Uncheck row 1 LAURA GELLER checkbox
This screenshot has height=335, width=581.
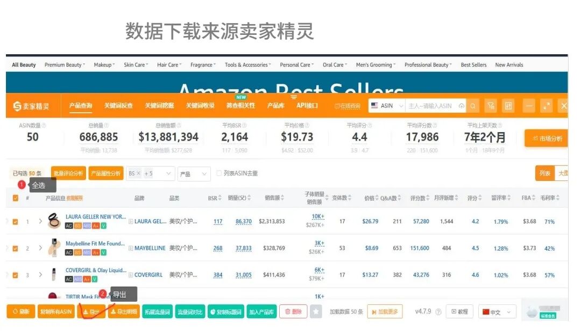tap(15, 222)
